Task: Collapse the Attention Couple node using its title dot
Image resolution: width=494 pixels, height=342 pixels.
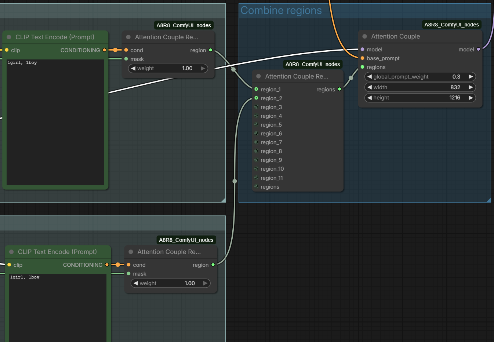Action: click(364, 36)
